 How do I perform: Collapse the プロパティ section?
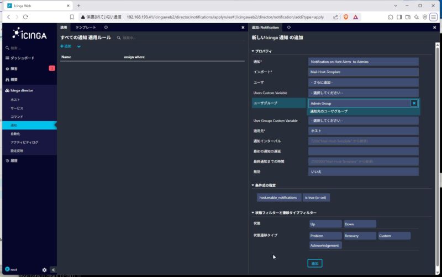262,51
